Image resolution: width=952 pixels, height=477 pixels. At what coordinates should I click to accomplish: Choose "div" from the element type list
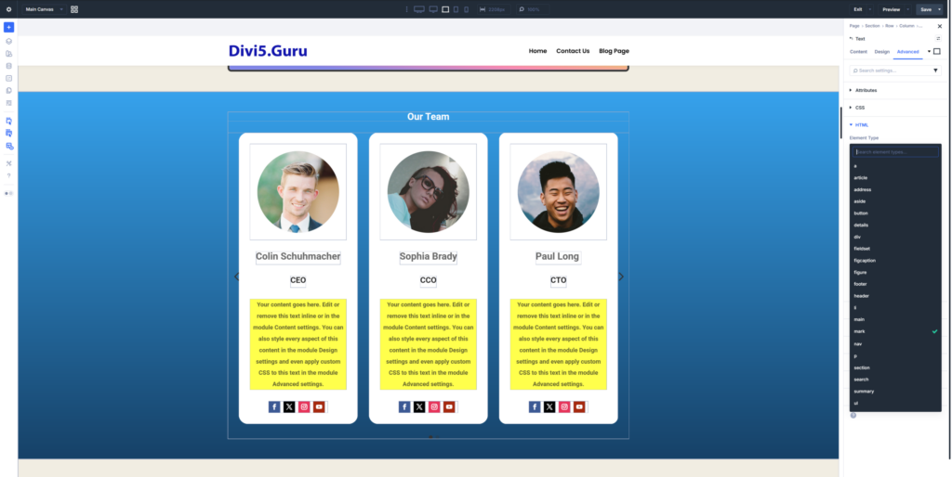click(x=857, y=237)
